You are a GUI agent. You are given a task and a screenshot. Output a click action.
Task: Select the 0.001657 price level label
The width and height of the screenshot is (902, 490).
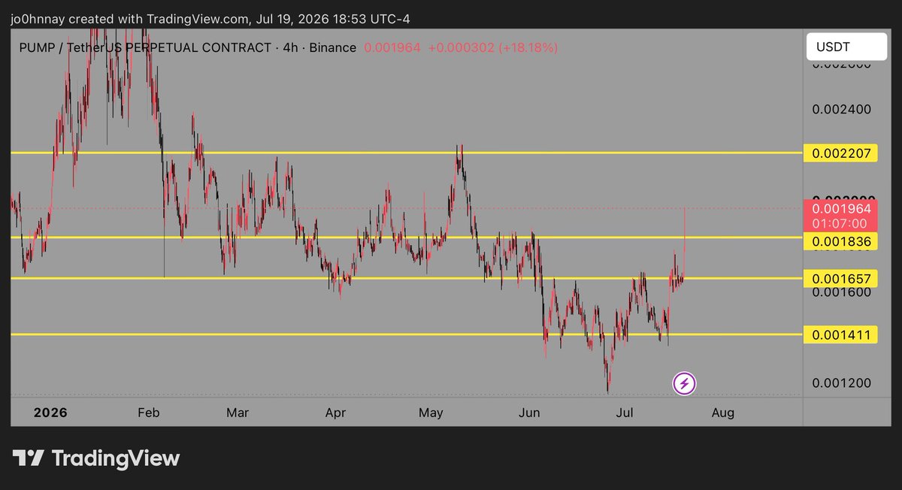coord(841,278)
